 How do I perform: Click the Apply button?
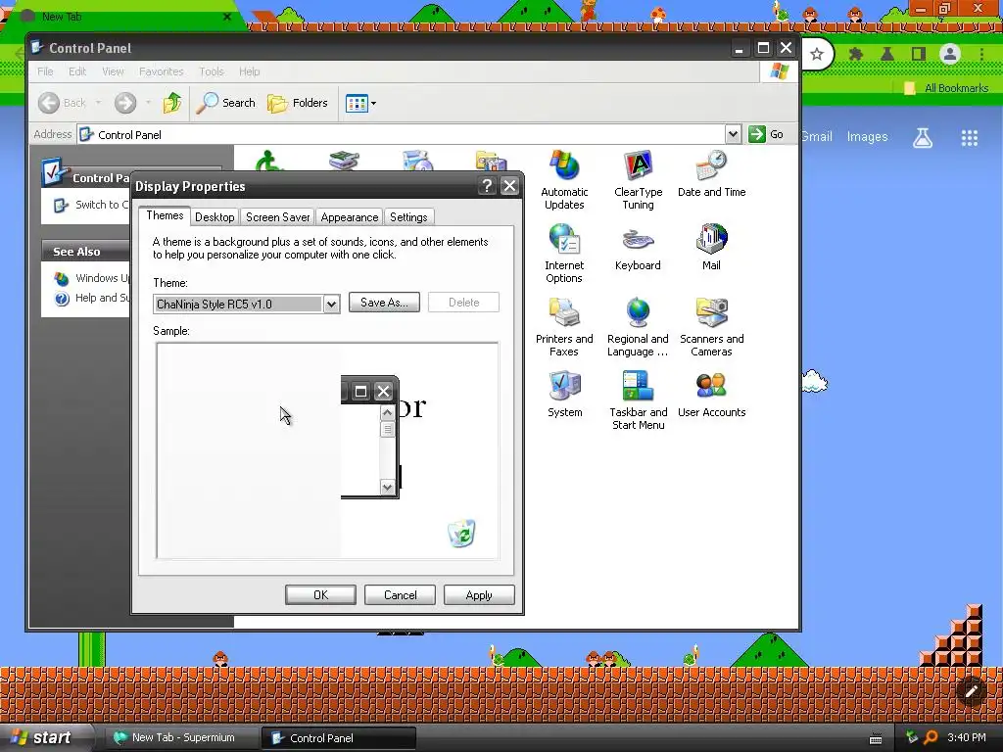click(x=479, y=594)
